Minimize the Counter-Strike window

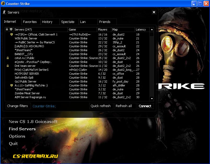pyautogui.click(x=194, y=3)
